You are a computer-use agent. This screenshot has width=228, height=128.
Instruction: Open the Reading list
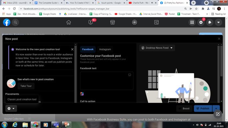[x=219, y=14]
